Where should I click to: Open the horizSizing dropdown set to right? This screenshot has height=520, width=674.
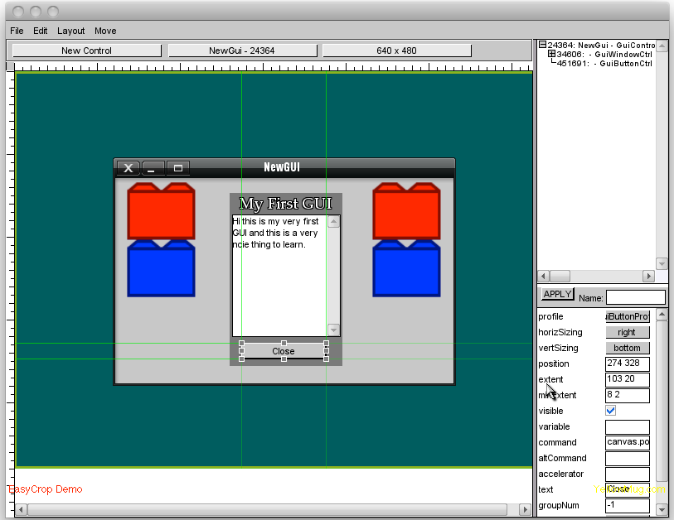tap(627, 332)
